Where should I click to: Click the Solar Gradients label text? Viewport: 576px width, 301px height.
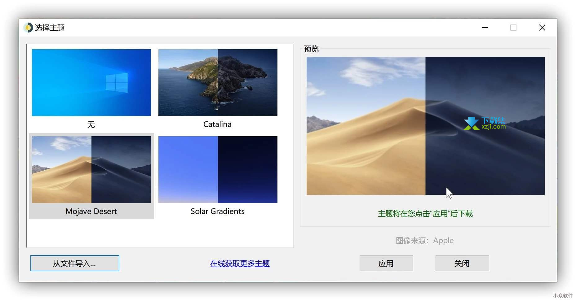coord(217,211)
